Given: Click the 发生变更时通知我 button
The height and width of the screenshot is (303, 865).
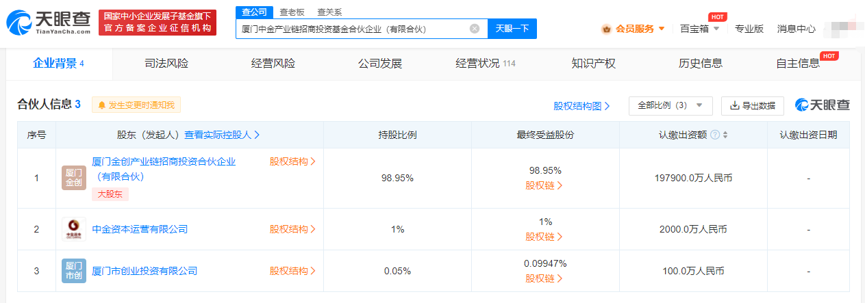Looking at the screenshot, I should pos(136,105).
